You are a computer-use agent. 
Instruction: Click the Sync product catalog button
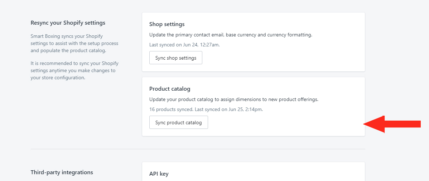click(x=179, y=122)
